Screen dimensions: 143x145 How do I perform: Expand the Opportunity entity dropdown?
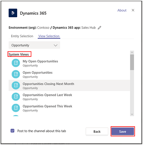[x=34, y=45]
